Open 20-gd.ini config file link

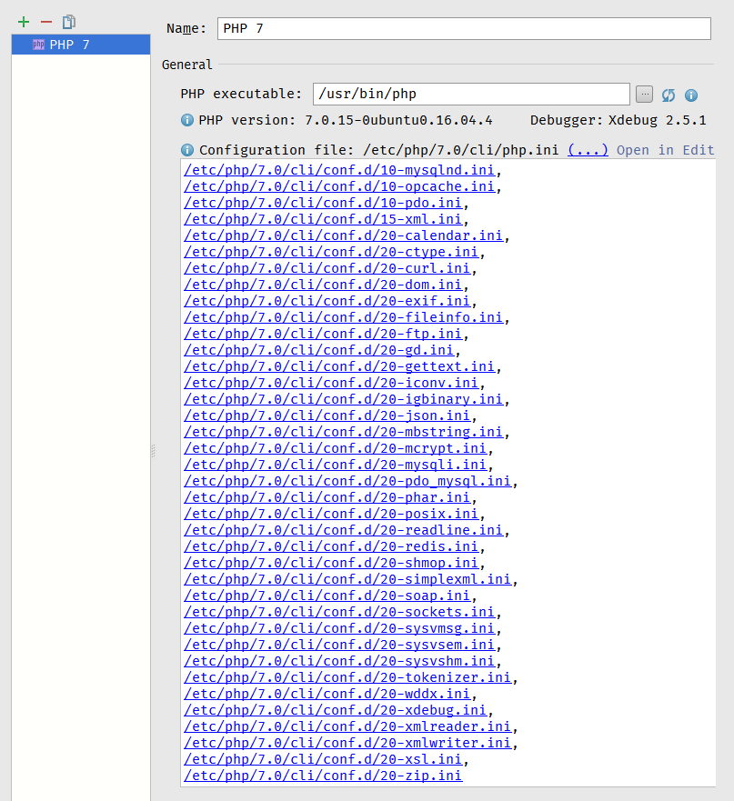319,350
